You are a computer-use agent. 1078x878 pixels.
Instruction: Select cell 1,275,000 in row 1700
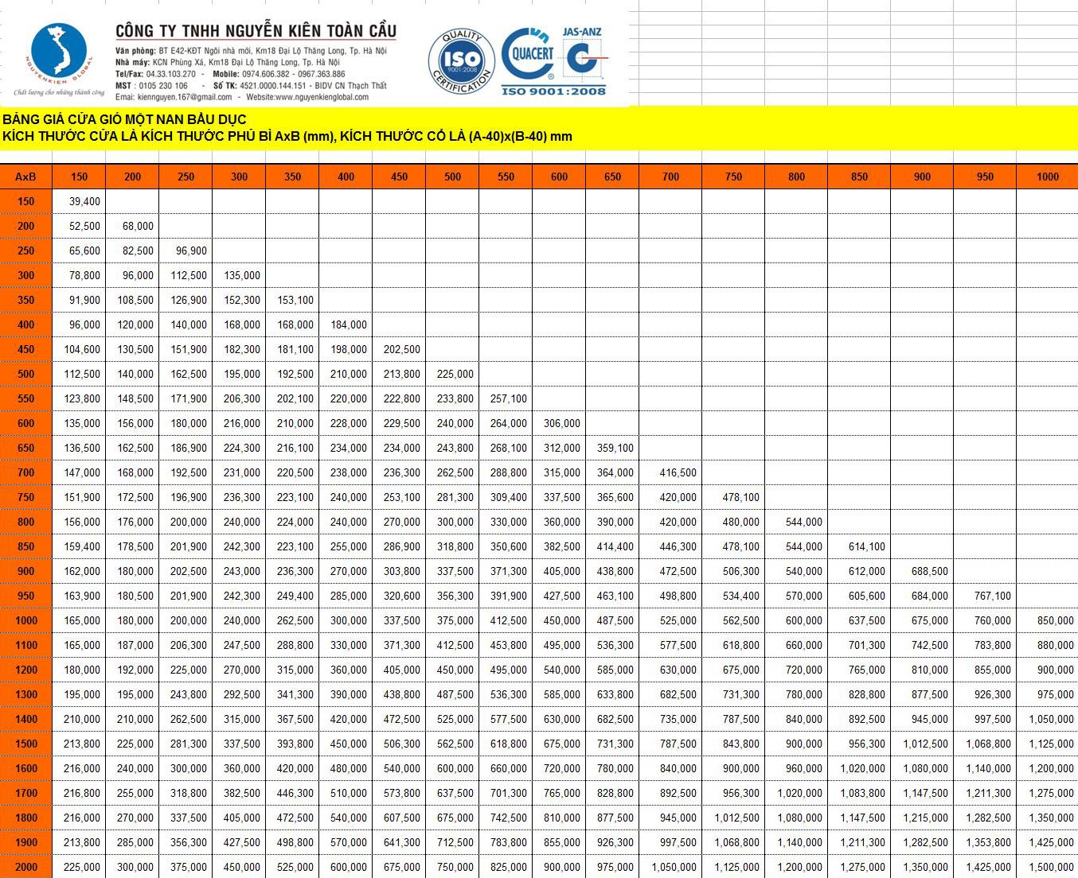tap(1048, 793)
